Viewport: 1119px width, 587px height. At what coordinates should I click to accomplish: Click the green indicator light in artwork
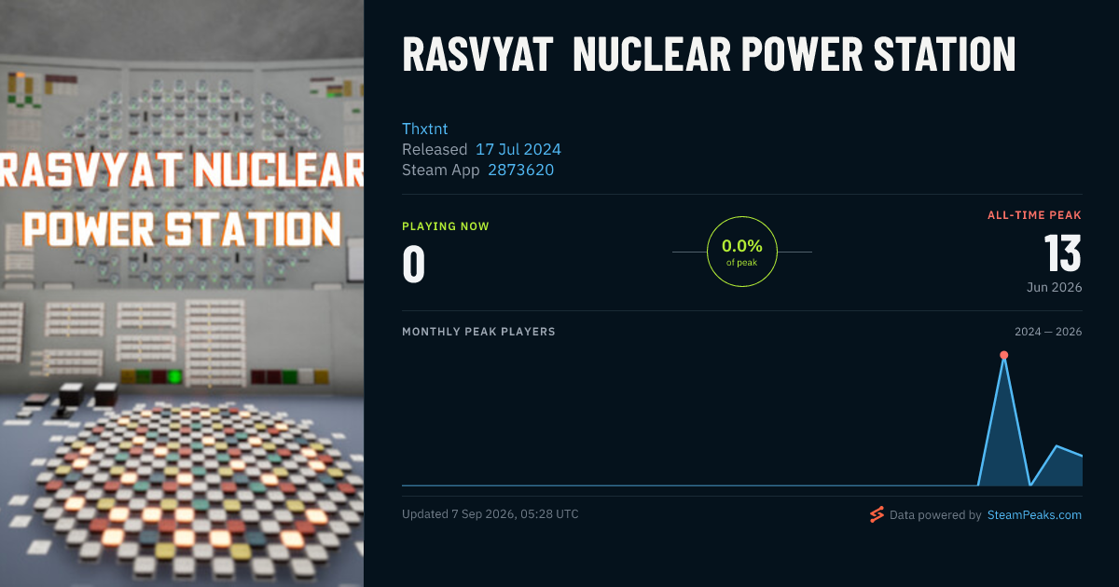[174, 376]
